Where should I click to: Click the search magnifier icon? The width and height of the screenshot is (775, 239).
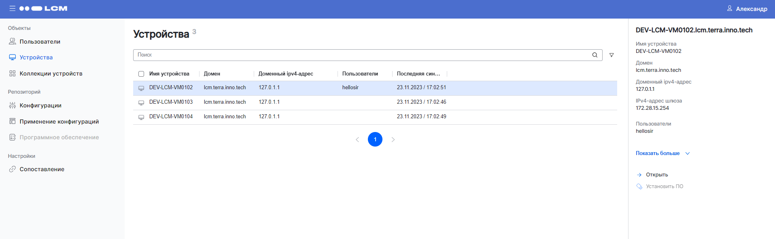[595, 55]
